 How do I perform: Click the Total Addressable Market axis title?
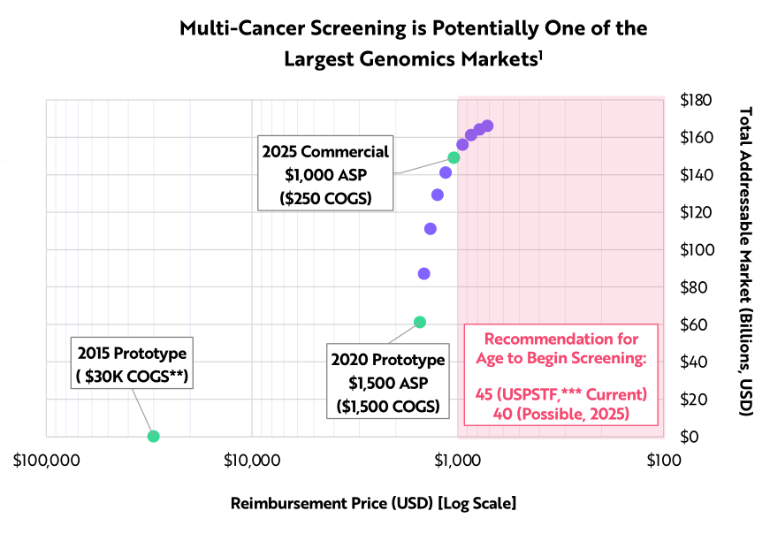pos(745,262)
